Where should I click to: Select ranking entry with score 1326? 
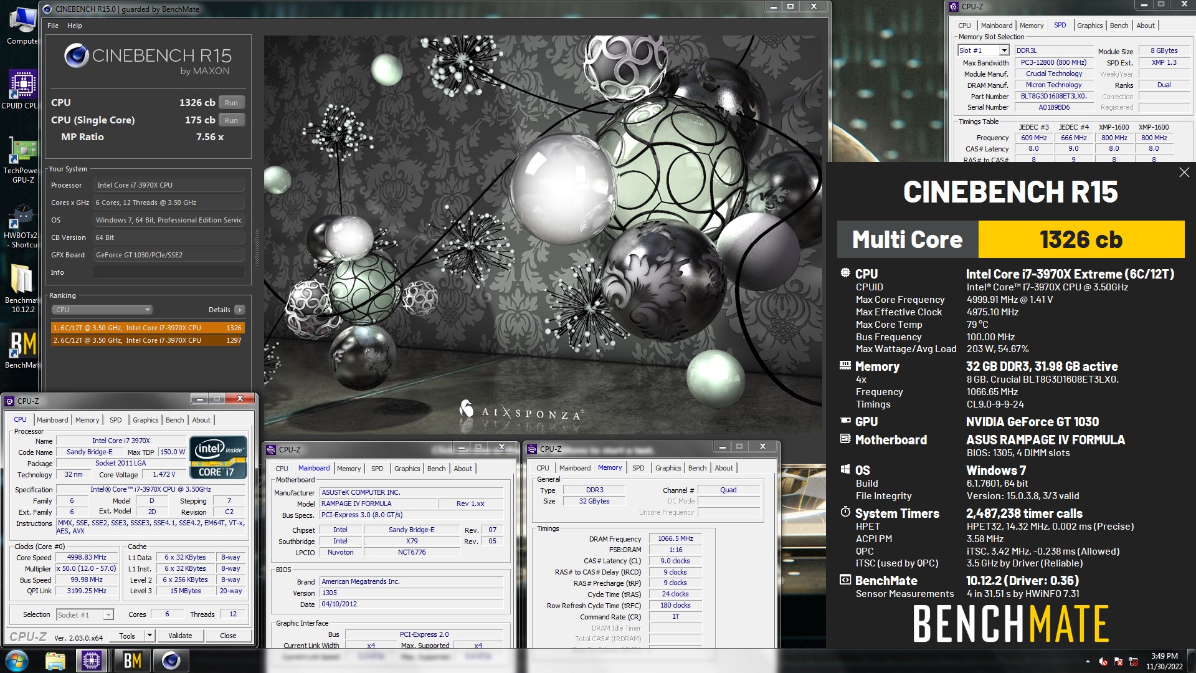click(x=148, y=328)
